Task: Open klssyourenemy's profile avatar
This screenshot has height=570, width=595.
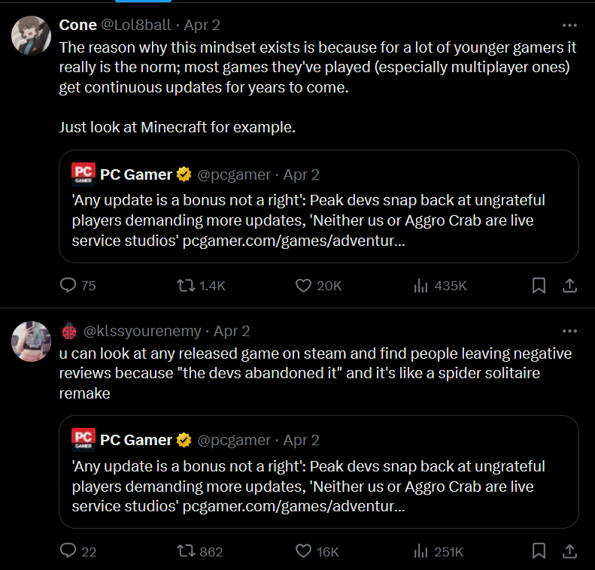Action: [32, 341]
